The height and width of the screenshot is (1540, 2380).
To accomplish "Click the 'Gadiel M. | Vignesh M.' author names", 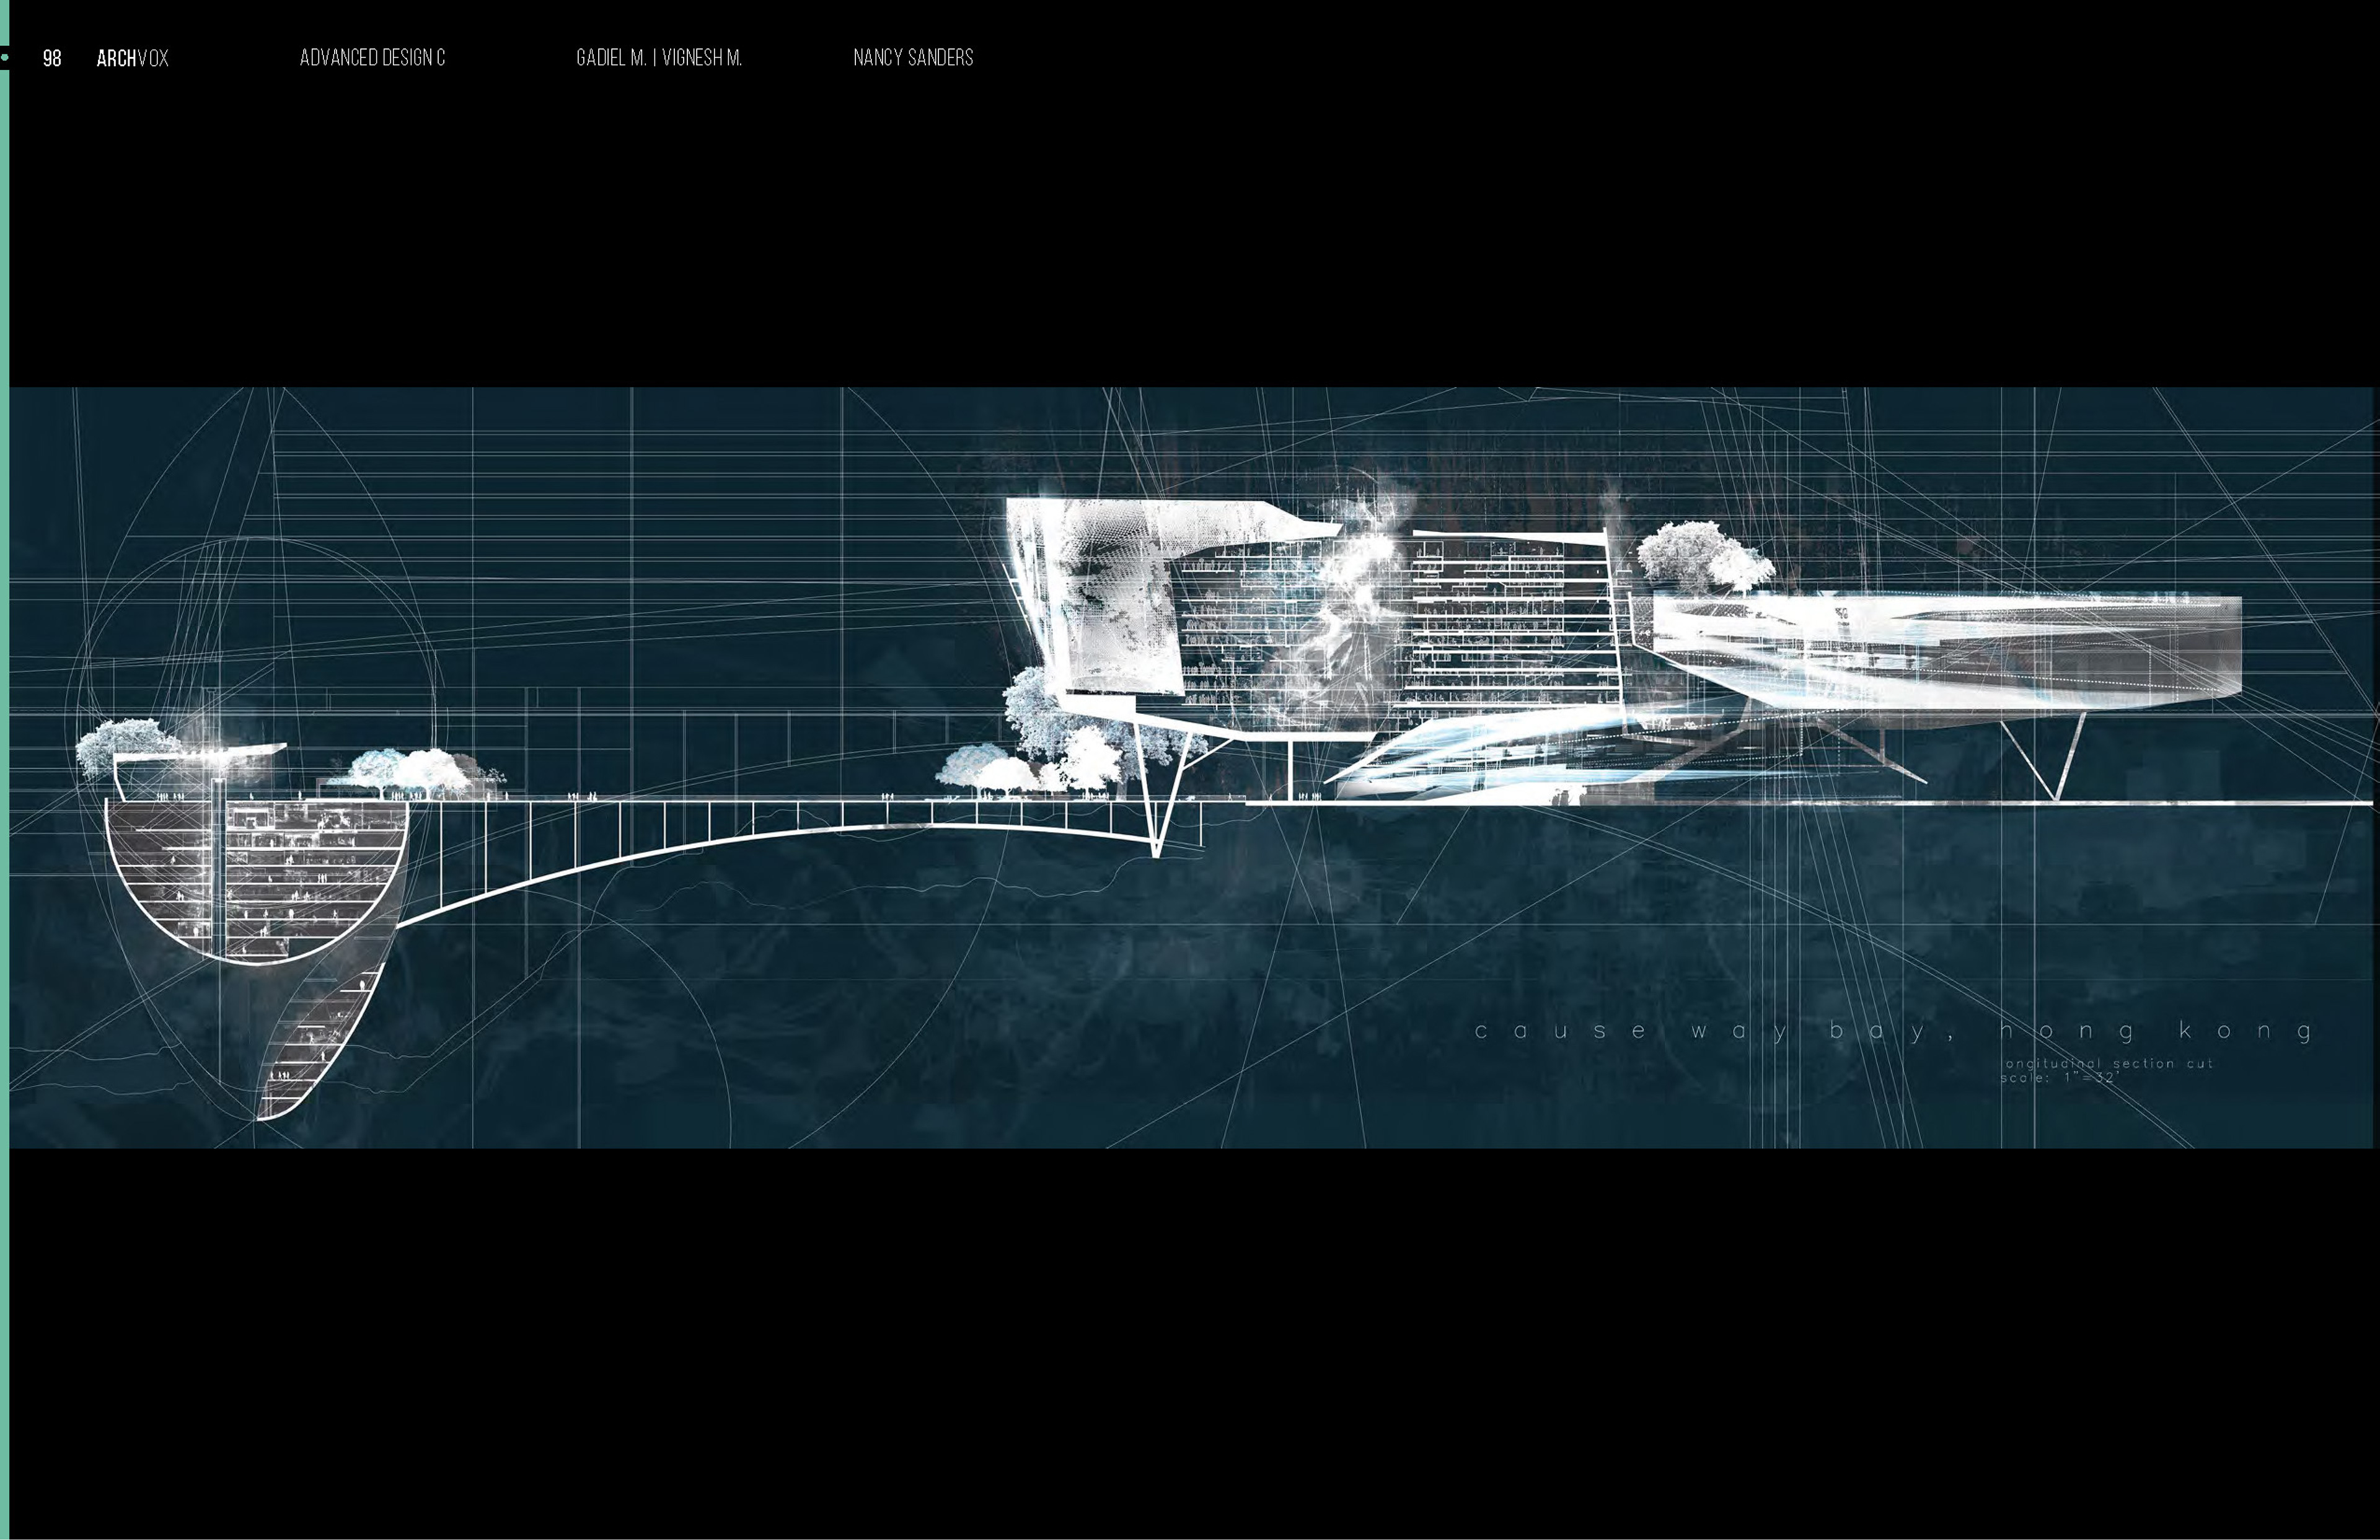I will click(659, 58).
